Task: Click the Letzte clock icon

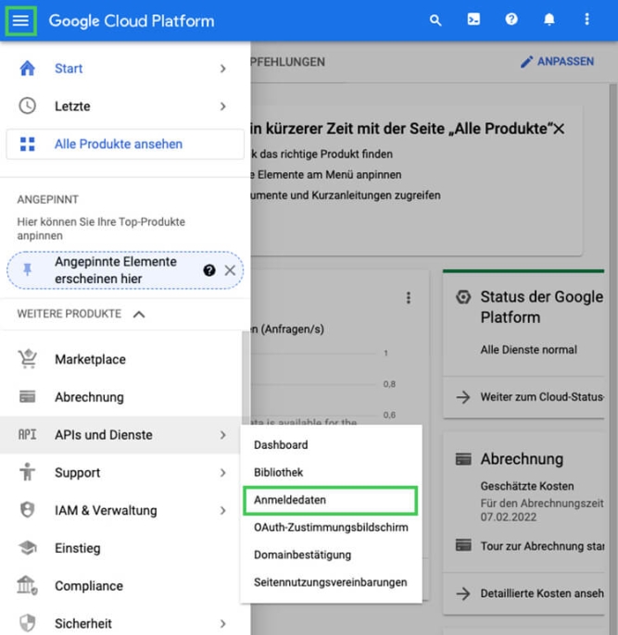Action: coord(27,106)
